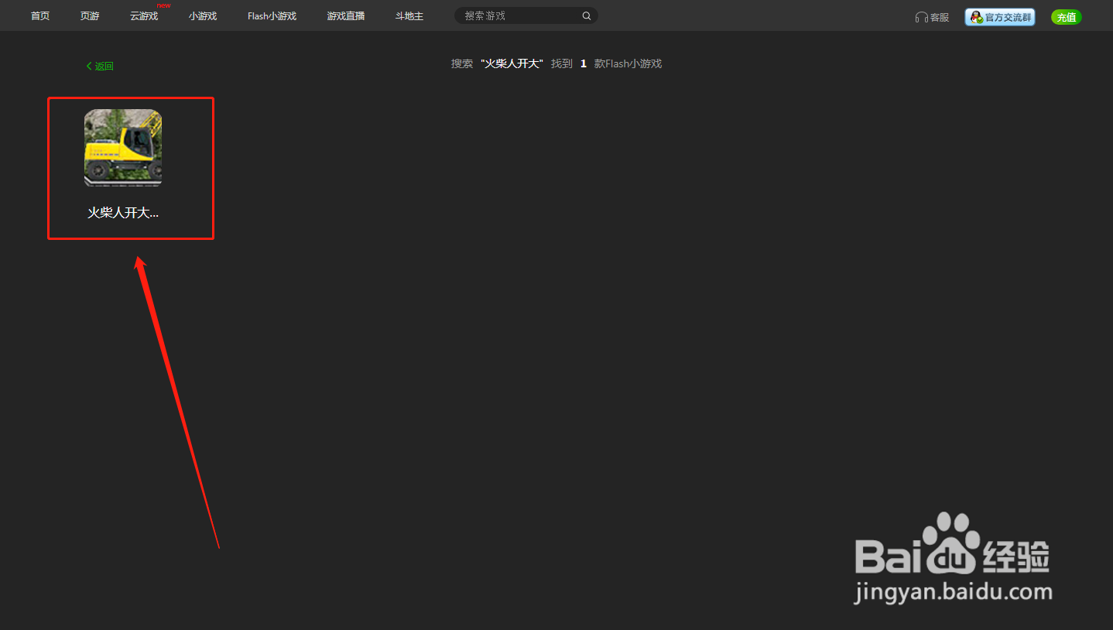Click the 官方交流群 button

[1000, 17]
